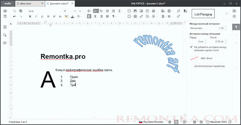Insert a hyperlink
The height and width of the screenshot is (125, 241).
pyautogui.click(x=141, y=16)
